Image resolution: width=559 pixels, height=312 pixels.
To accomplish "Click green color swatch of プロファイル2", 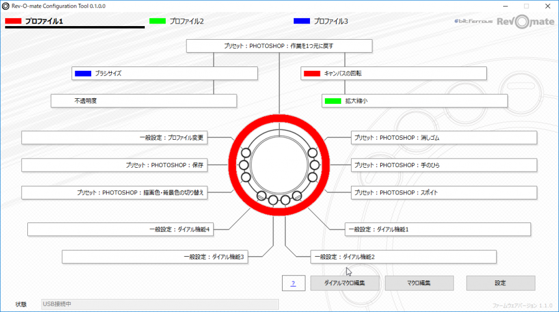I will tap(158, 21).
